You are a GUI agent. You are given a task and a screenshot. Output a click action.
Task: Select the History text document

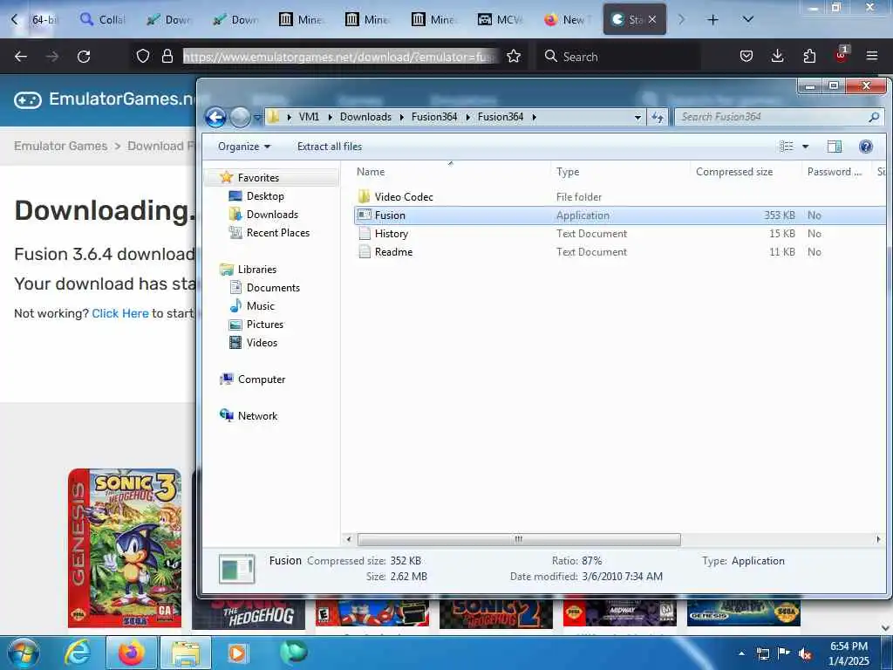pyautogui.click(x=392, y=234)
